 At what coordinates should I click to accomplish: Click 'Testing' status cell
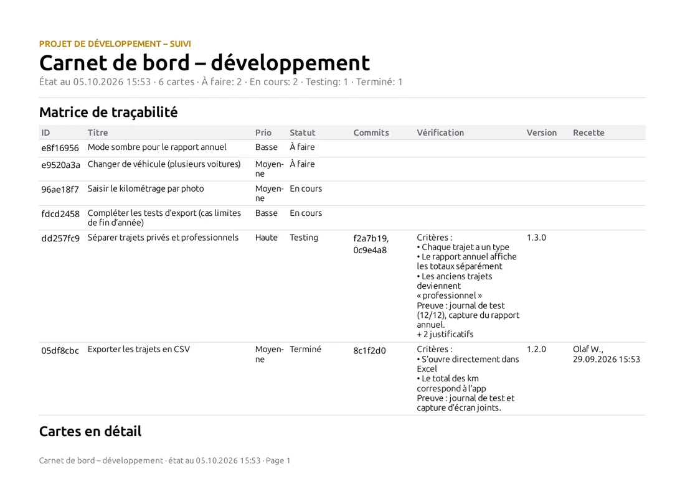pyautogui.click(x=304, y=238)
